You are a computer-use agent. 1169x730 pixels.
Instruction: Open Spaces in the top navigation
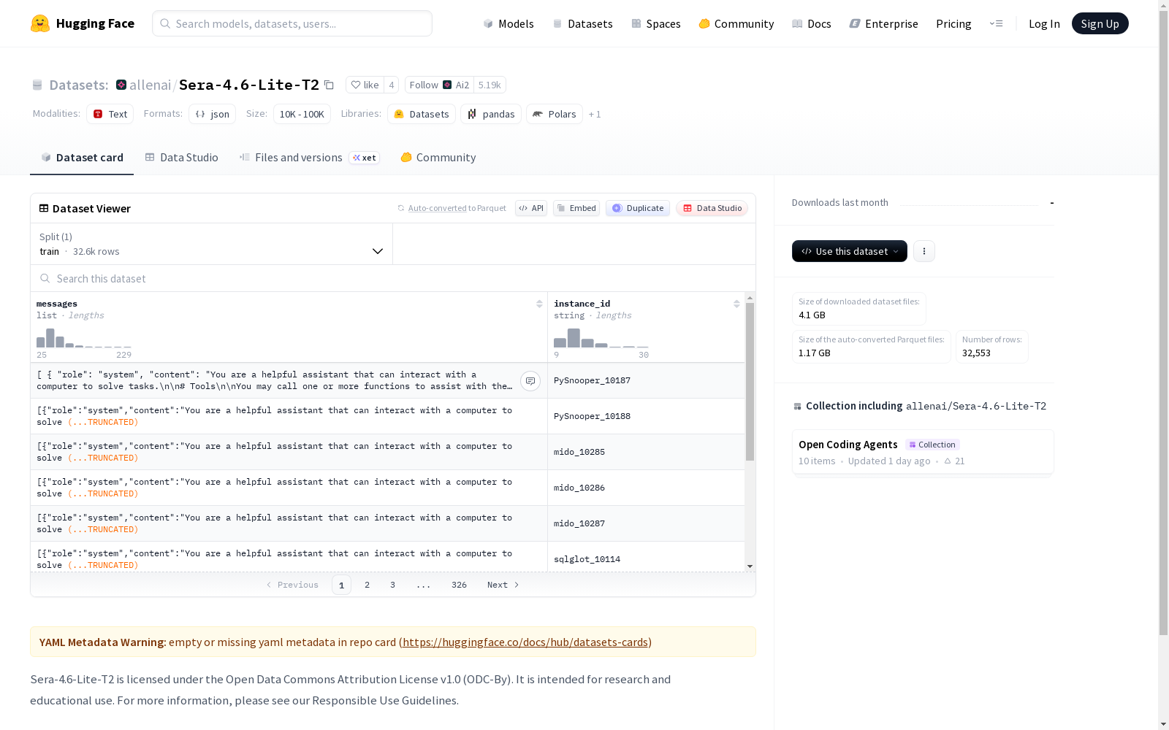655,23
